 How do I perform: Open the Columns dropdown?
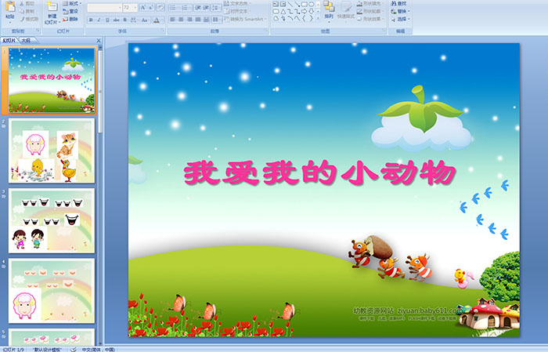pos(216,20)
